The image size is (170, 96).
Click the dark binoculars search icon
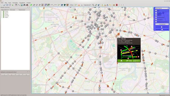click(x=24, y=5)
